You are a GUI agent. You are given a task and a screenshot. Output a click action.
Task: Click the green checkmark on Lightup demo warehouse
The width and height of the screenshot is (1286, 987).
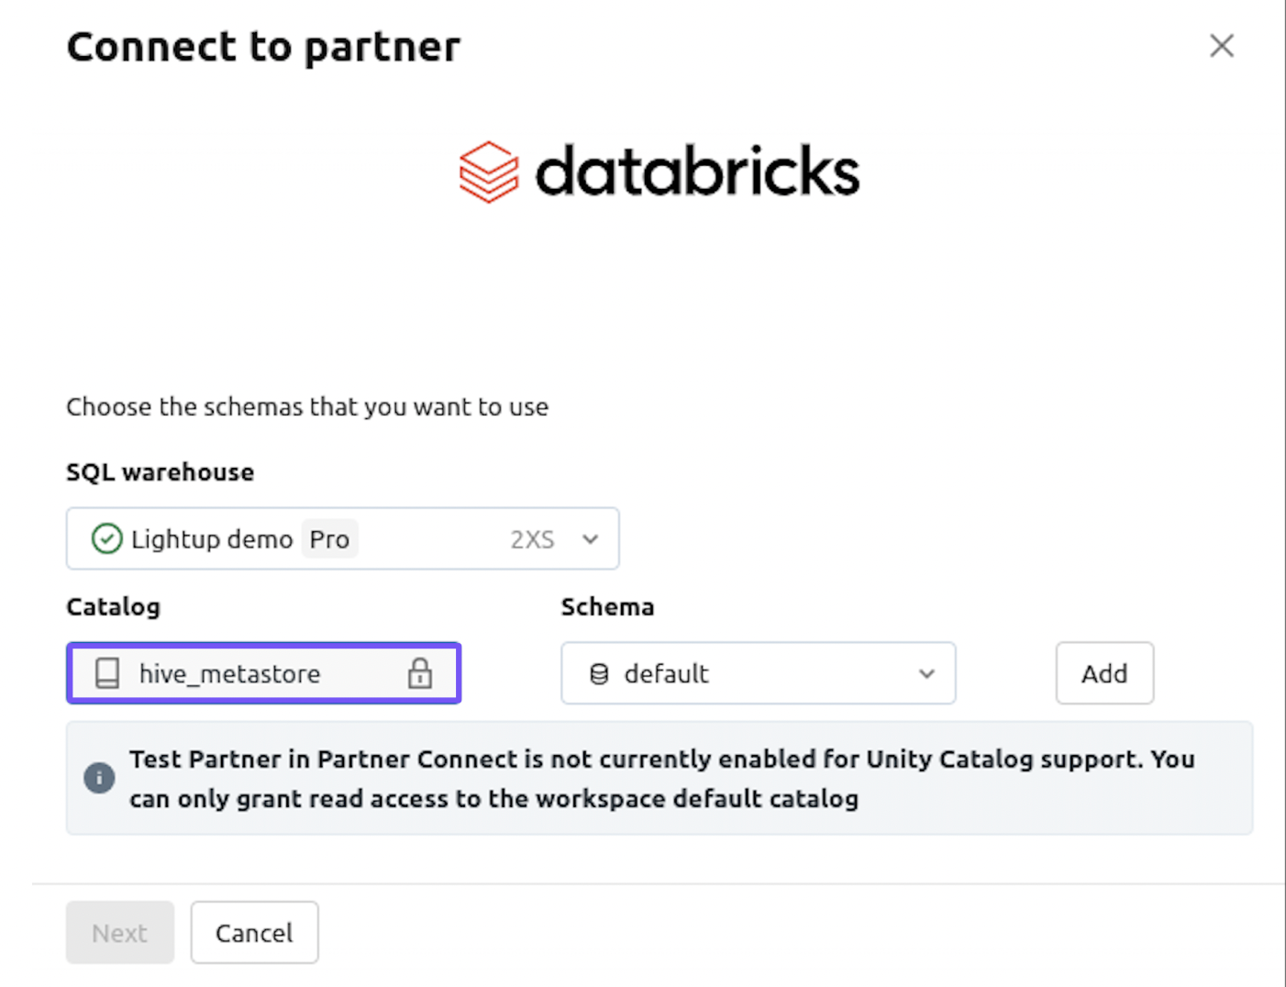tap(106, 538)
